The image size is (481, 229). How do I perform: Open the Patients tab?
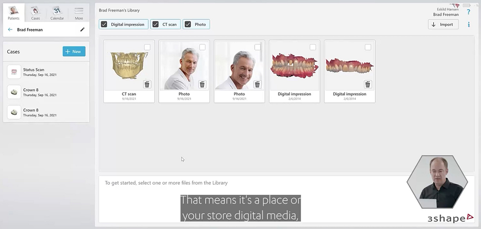[14, 13]
